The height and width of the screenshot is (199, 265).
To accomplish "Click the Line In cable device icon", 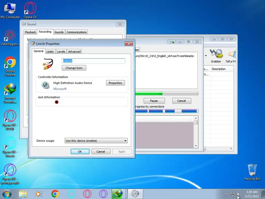I will (x=48, y=64).
